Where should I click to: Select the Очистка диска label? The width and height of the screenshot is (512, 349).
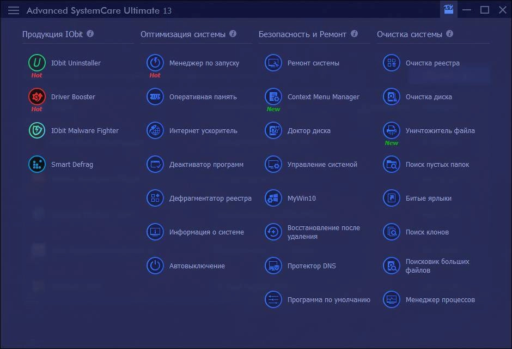tap(429, 97)
